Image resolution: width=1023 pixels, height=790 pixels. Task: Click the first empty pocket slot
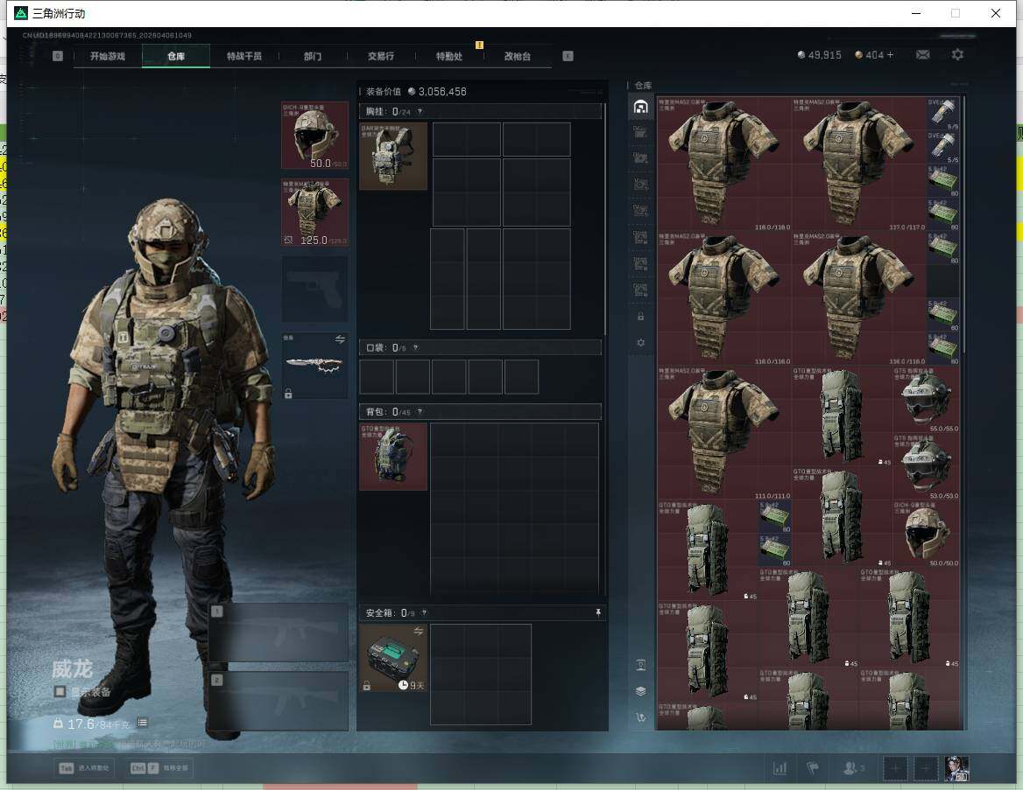(x=377, y=376)
